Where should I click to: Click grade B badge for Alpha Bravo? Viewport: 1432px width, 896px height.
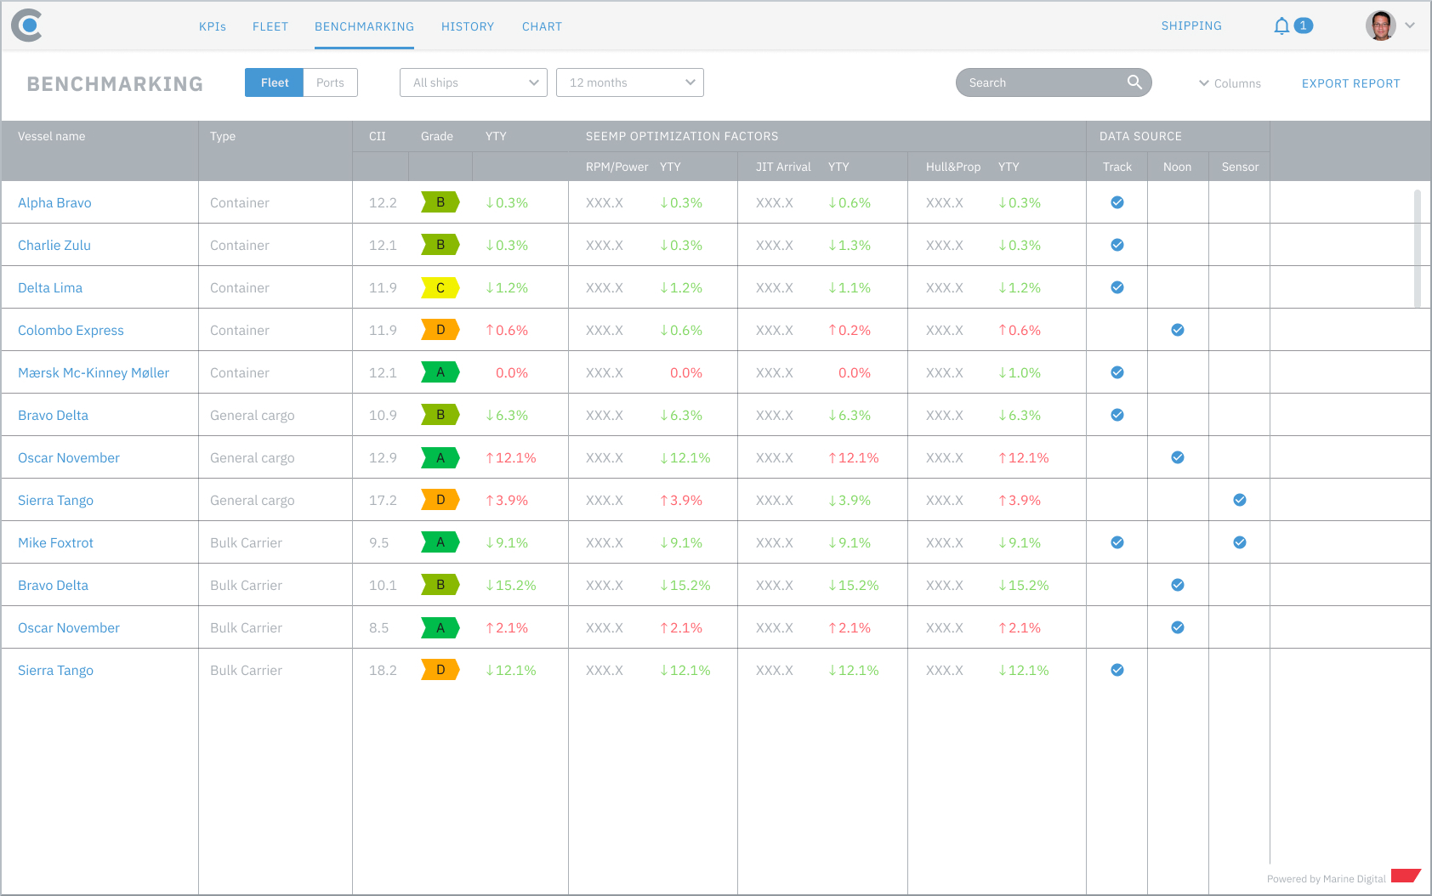[x=440, y=202]
